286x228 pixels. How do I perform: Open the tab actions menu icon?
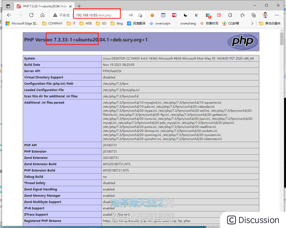click(x=8, y=6)
